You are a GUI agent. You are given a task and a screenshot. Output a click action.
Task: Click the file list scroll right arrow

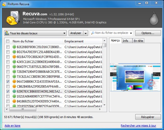[100, 109]
